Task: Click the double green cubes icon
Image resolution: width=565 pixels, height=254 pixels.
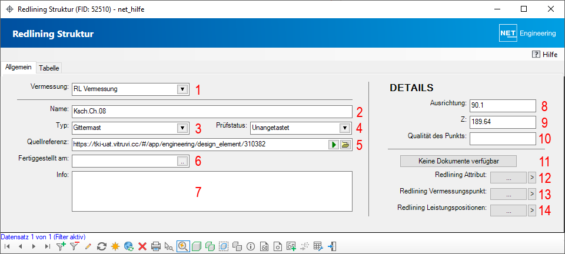Action: pyautogui.click(x=210, y=246)
